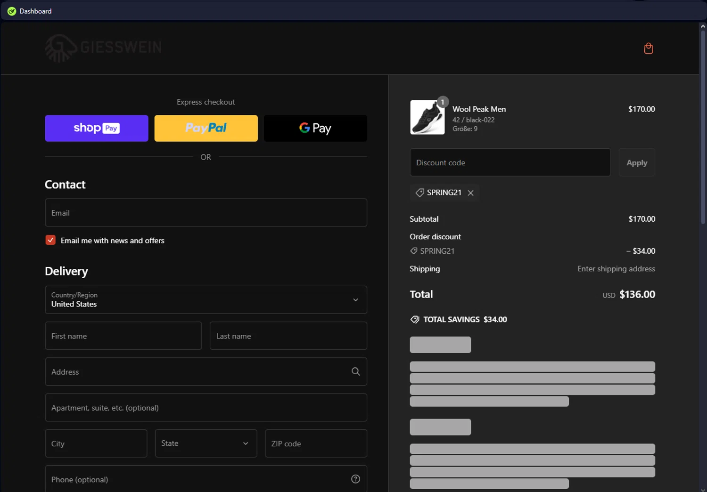This screenshot has height=492, width=707.
Task: Click the Wool Peak Men shoe thumbnail
Action: [x=427, y=117]
